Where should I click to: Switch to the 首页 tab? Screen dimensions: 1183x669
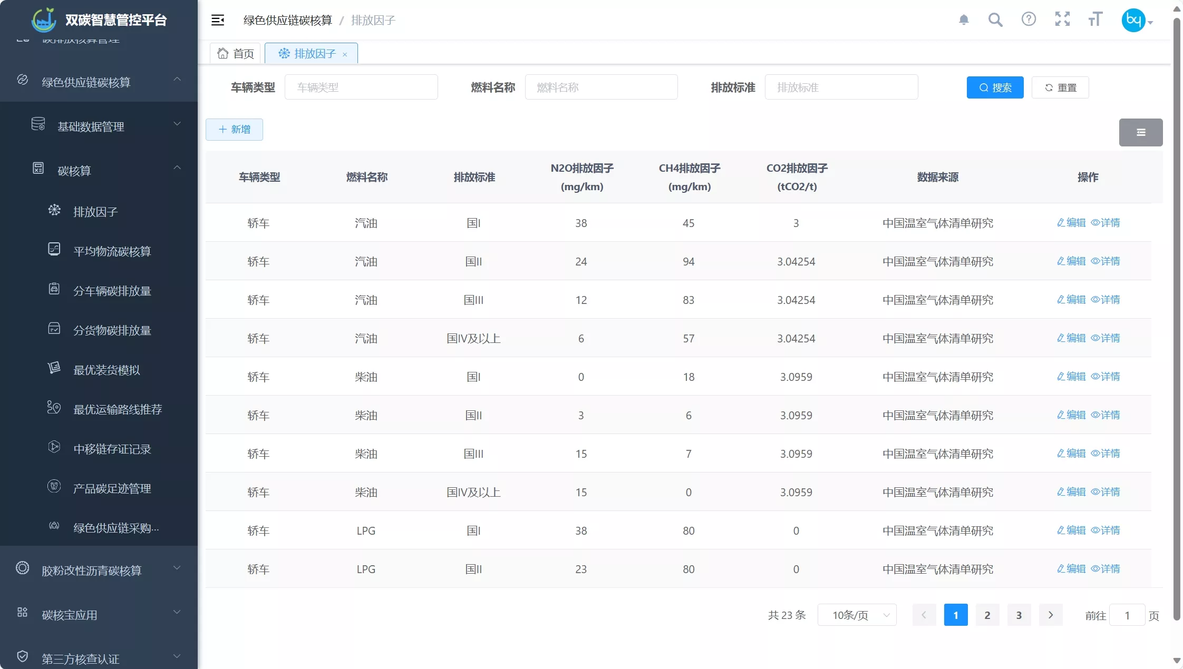point(236,53)
